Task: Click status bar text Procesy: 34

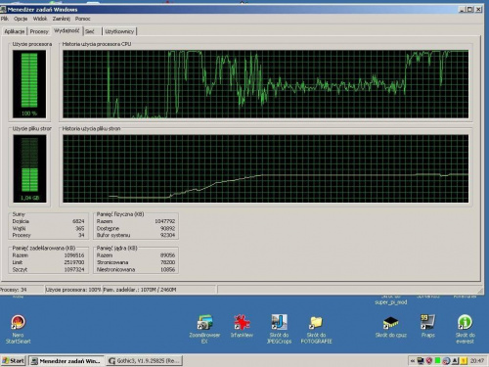Action: [x=14, y=290]
